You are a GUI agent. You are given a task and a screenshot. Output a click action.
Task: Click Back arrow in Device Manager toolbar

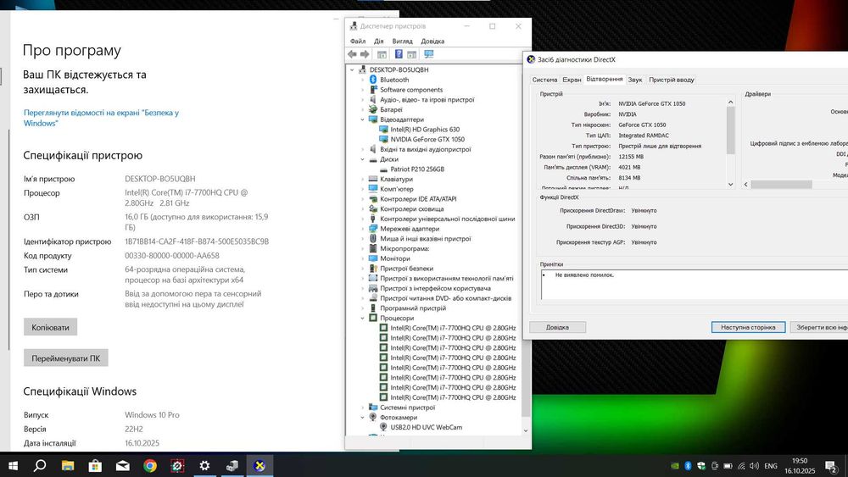coord(352,54)
